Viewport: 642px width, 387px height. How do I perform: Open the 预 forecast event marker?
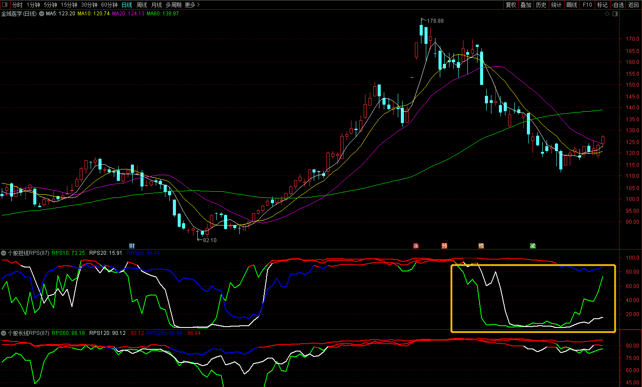point(444,246)
